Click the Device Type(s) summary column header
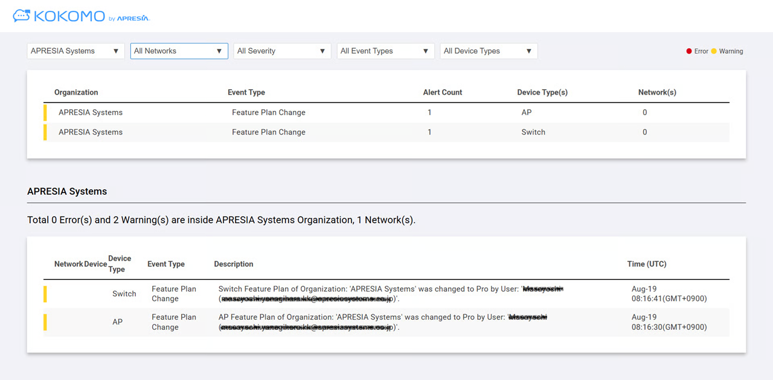Image resolution: width=773 pixels, height=380 pixels. pos(542,92)
